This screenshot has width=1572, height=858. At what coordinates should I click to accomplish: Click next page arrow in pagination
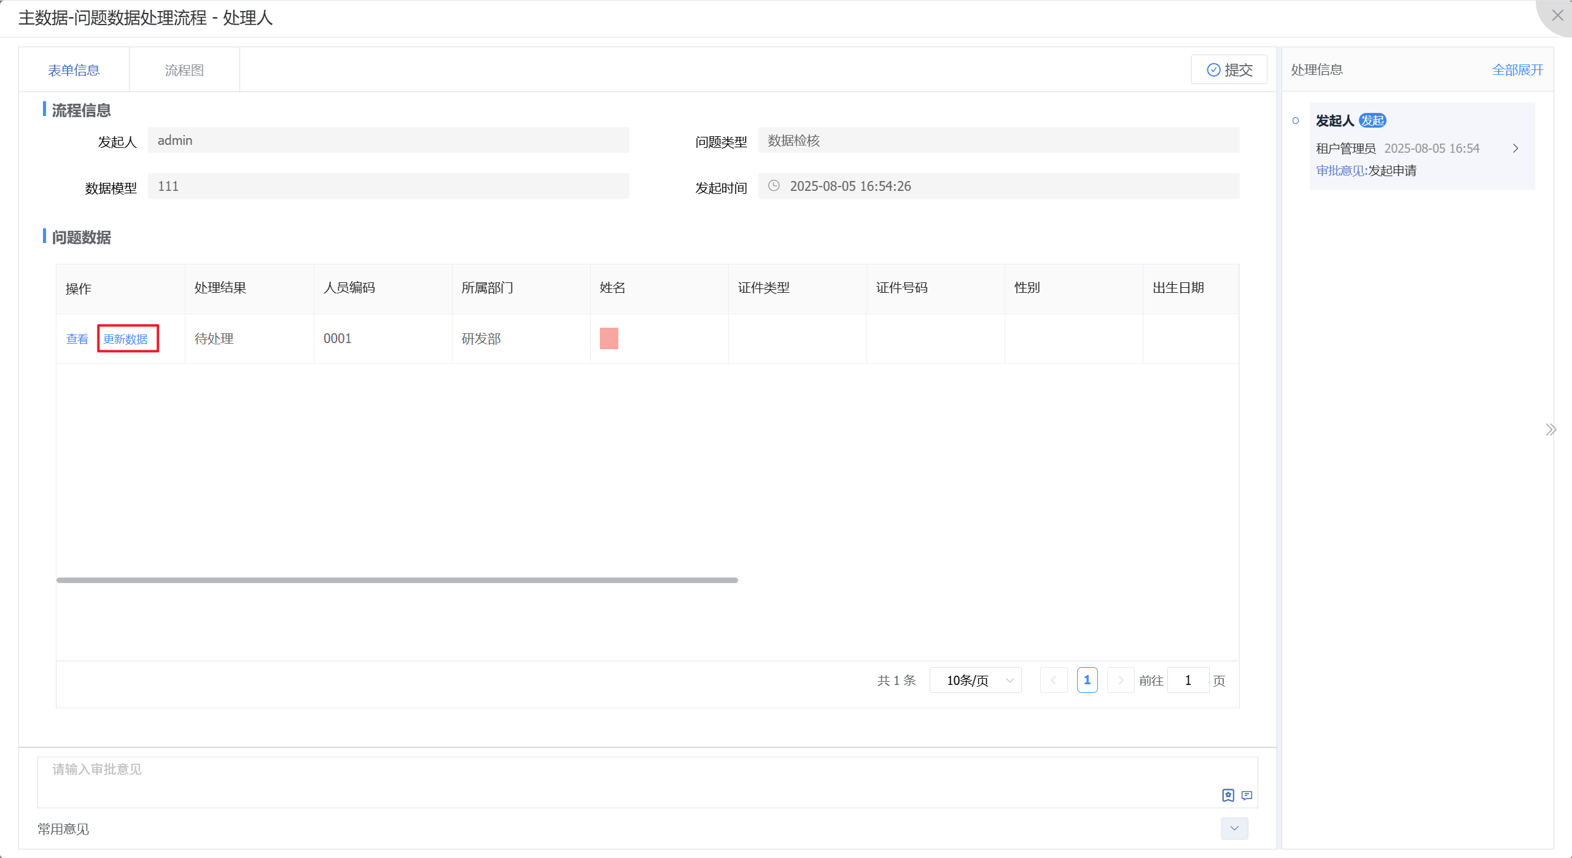coord(1121,680)
